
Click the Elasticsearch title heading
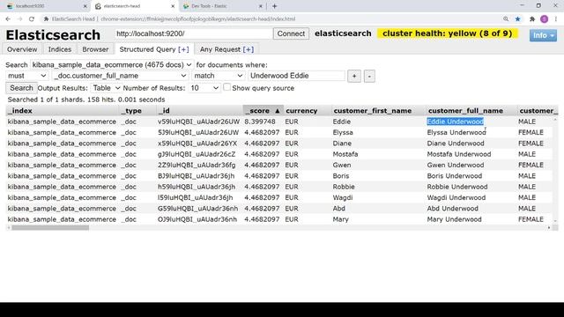point(53,35)
